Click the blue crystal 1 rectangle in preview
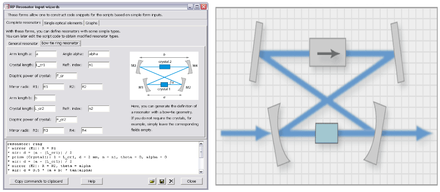Image resolution: width=440 pixels, height=192 pixels. point(164,84)
